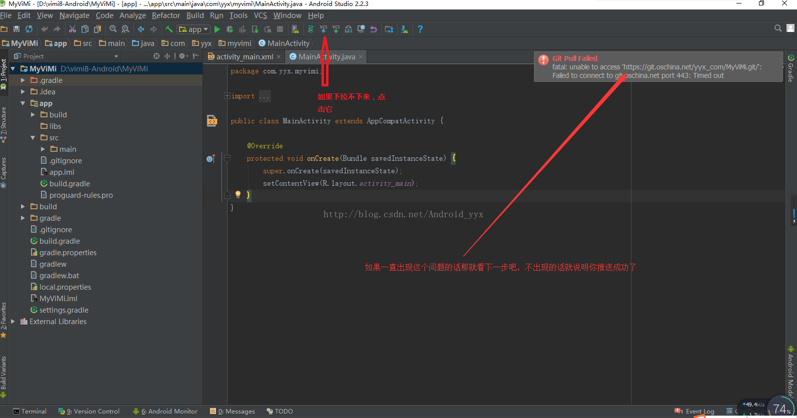Screen dimensions: 797x418
Task: Toggle the Favorites side panel
Action: (3, 320)
